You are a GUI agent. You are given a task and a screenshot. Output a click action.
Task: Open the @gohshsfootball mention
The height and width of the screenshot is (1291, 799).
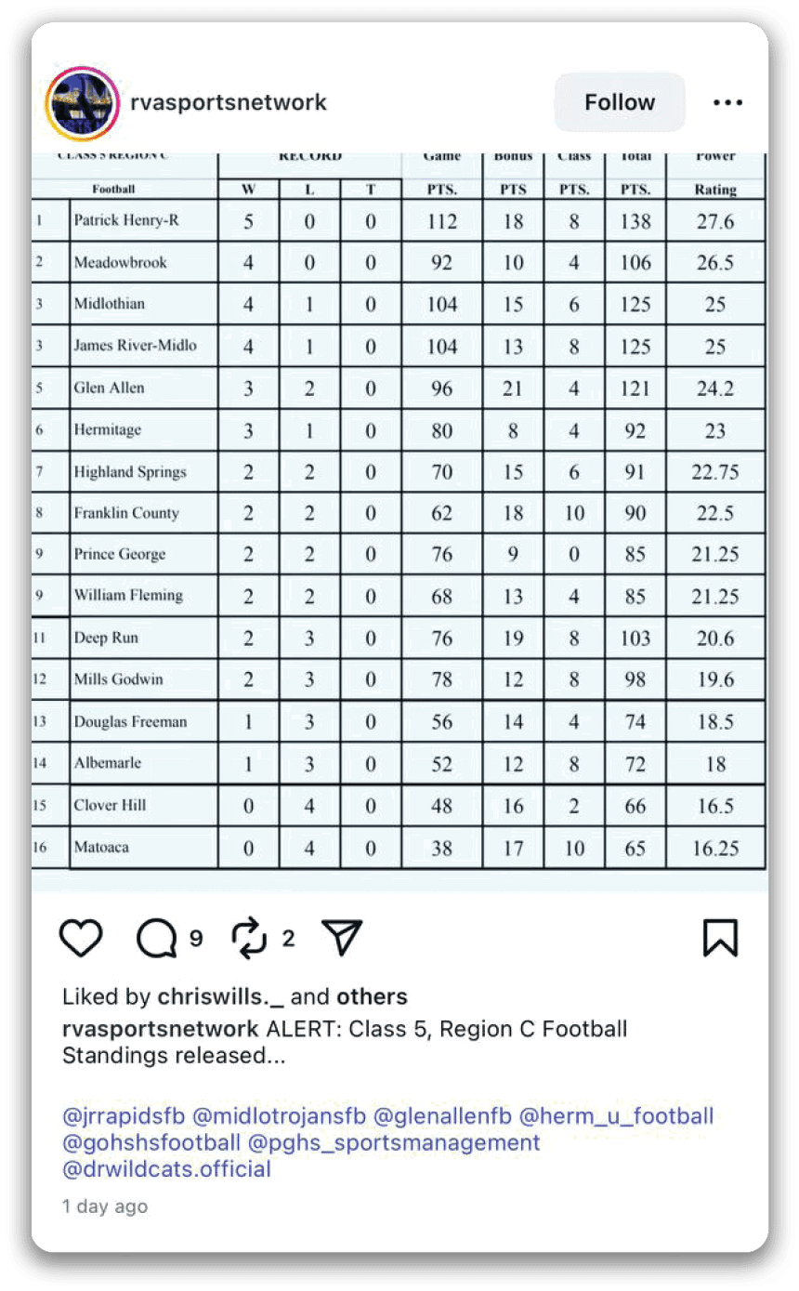[151, 1142]
